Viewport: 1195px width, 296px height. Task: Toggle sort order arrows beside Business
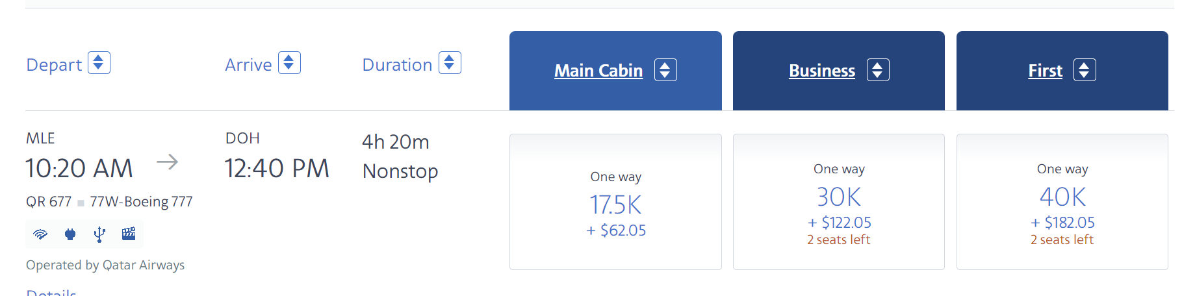(x=878, y=70)
